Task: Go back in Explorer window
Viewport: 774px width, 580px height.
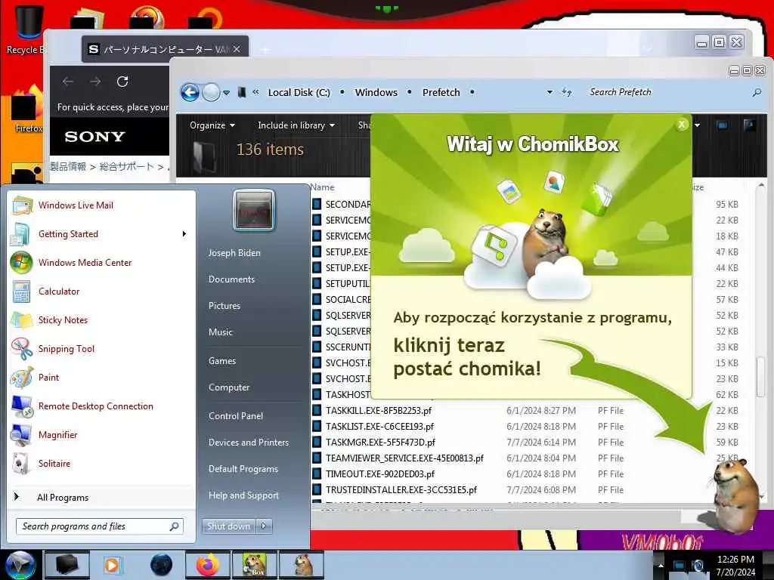Action: click(190, 92)
